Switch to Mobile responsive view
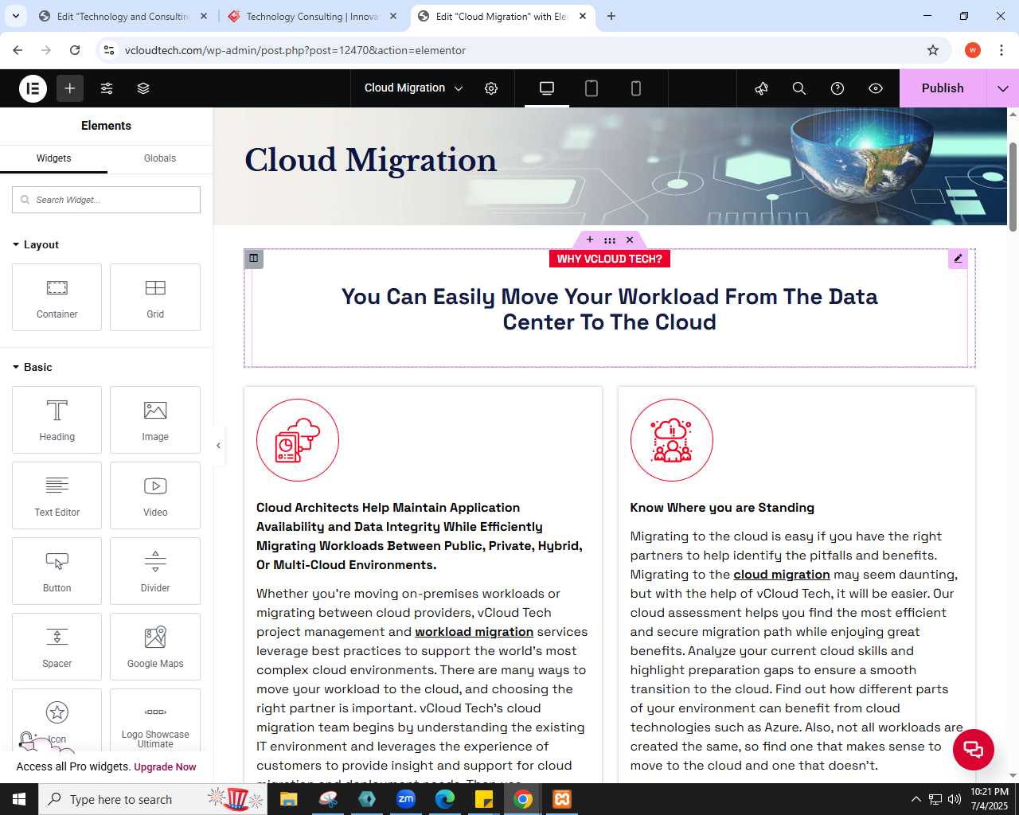Viewport: 1019px width, 815px height. (636, 88)
